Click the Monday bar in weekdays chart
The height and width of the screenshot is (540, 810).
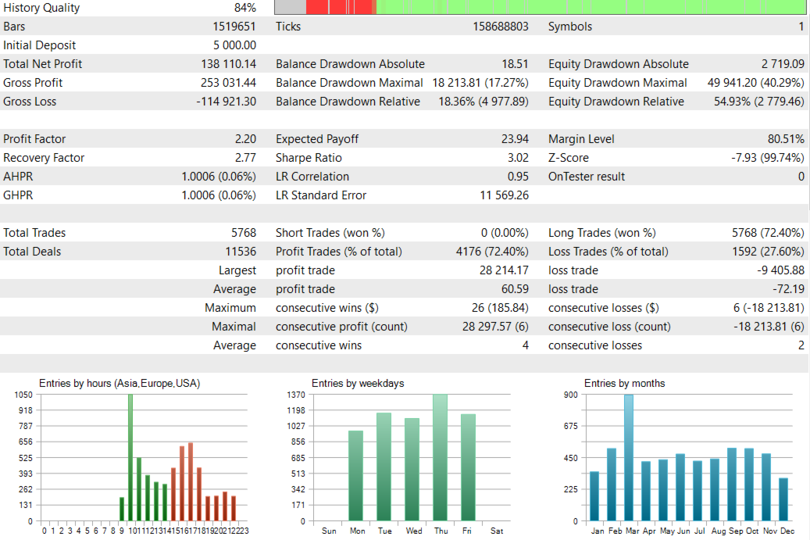[356, 475]
